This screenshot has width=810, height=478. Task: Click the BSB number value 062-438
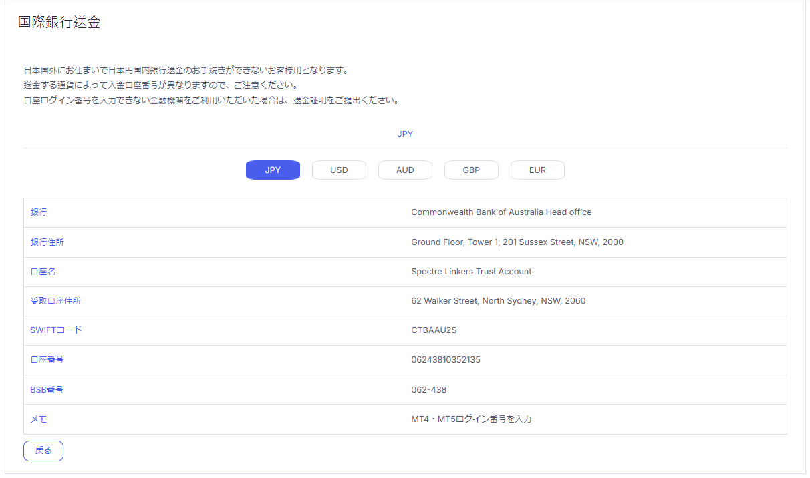click(x=428, y=389)
